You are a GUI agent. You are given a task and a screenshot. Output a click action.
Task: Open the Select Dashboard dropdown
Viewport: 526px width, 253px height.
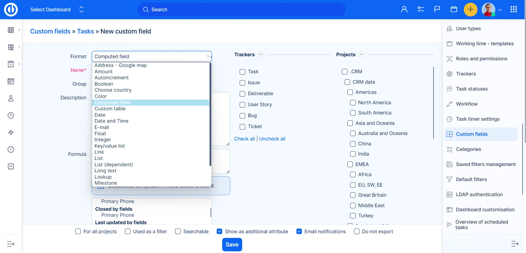tap(57, 10)
